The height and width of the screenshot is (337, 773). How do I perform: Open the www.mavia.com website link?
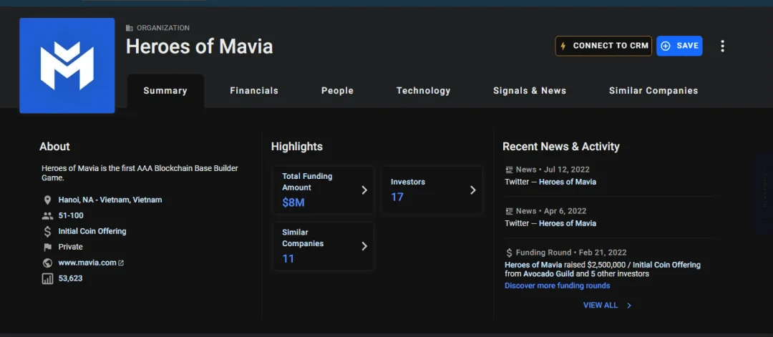click(87, 263)
